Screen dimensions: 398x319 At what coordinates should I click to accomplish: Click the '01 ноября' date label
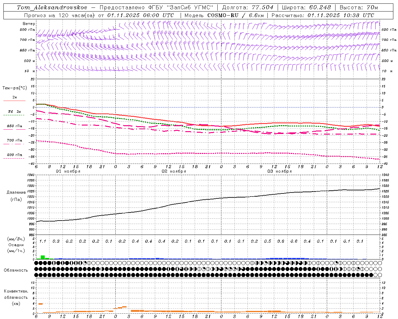pyautogui.click(x=68, y=171)
